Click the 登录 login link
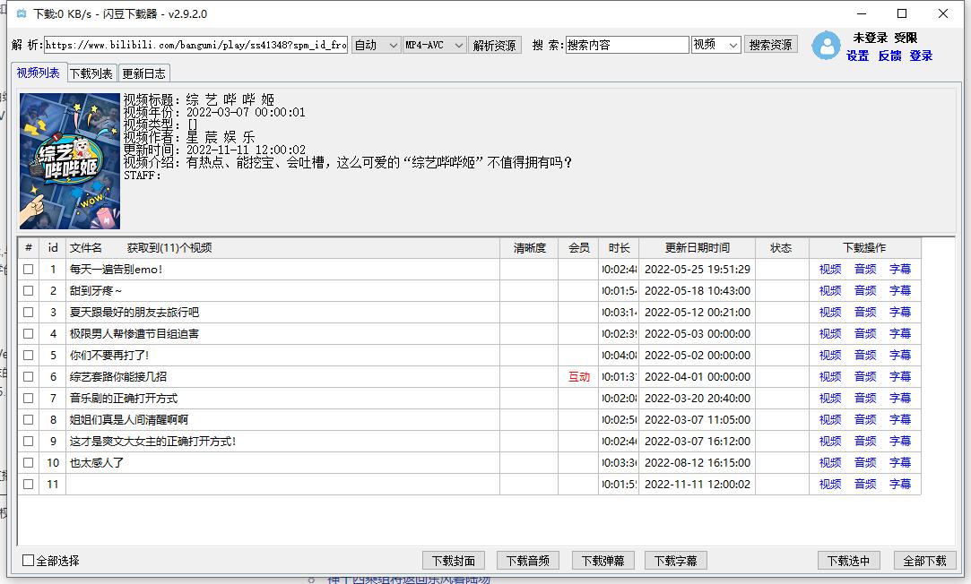 [921, 56]
